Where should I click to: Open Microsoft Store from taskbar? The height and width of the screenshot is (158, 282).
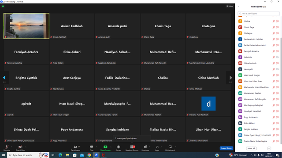(74, 155)
